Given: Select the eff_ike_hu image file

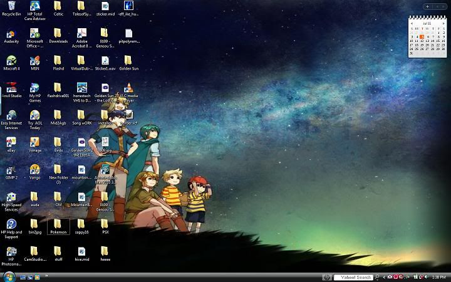Looking at the screenshot, I should point(128,9).
